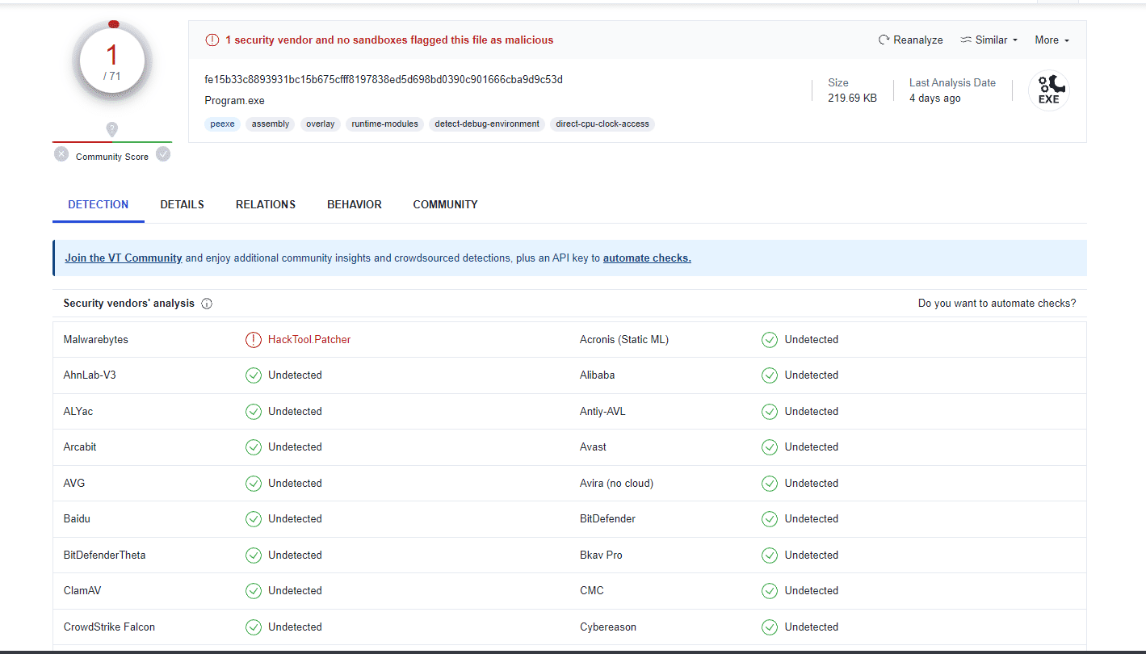Image resolution: width=1146 pixels, height=654 pixels.
Task: Select the direct-cpu-clock-access tag
Action: pos(602,124)
